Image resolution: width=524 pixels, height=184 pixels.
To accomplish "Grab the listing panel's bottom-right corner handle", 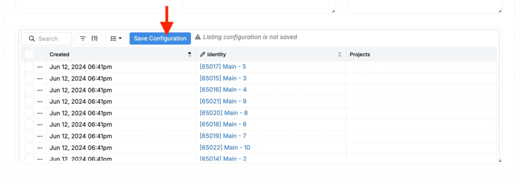I will (499, 160).
